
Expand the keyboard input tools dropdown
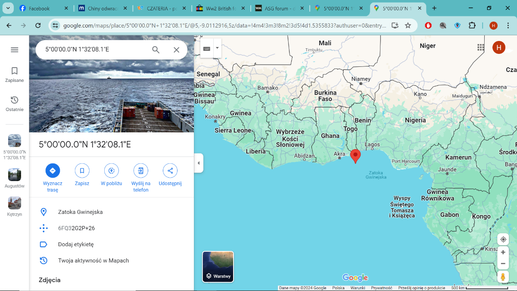(218, 48)
